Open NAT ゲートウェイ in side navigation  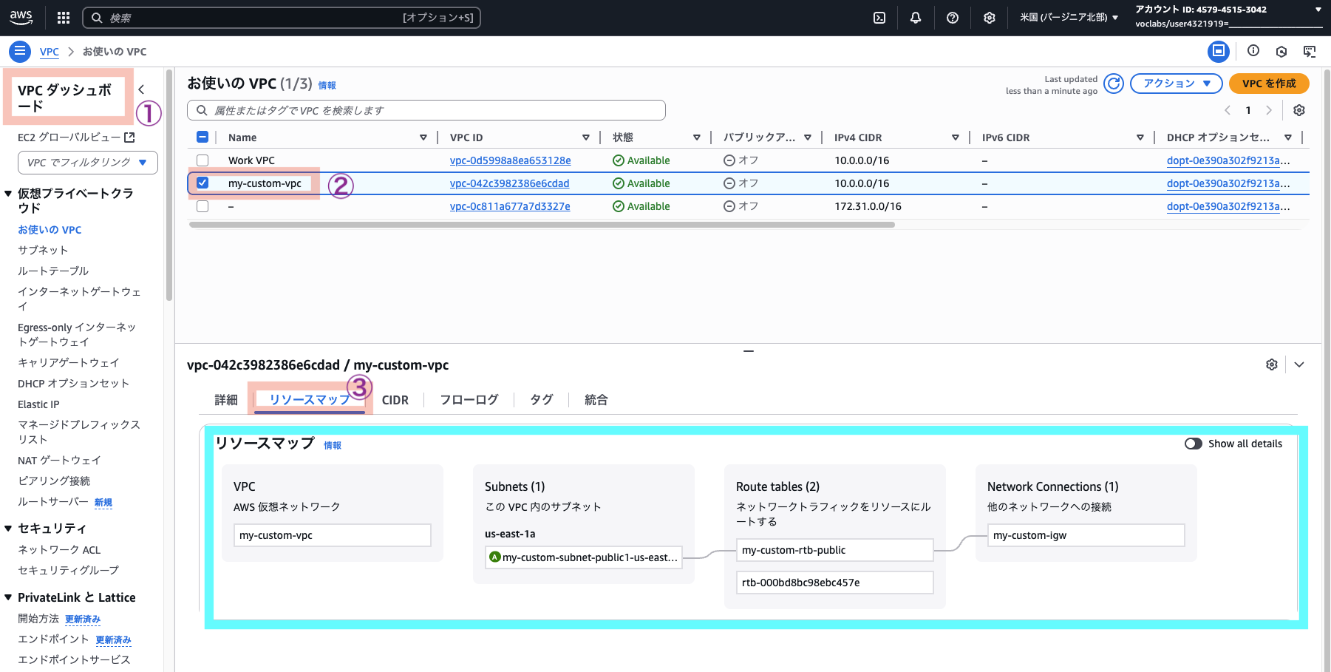[x=59, y=461]
